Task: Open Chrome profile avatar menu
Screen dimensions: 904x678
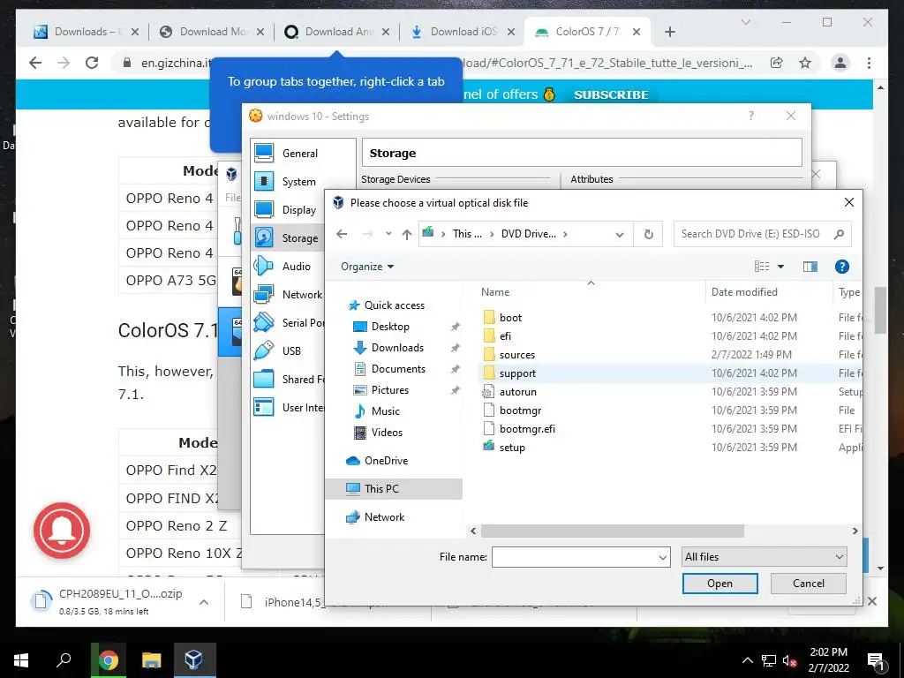Action: coord(840,63)
